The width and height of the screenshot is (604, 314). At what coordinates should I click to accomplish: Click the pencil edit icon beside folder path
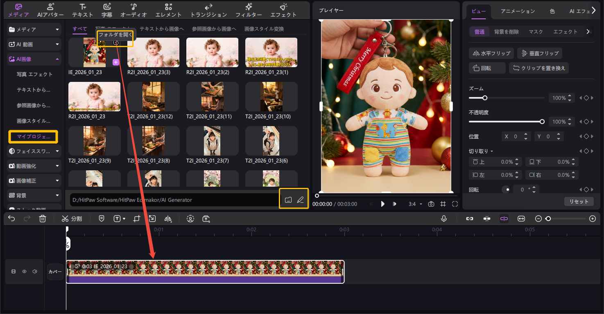(300, 200)
